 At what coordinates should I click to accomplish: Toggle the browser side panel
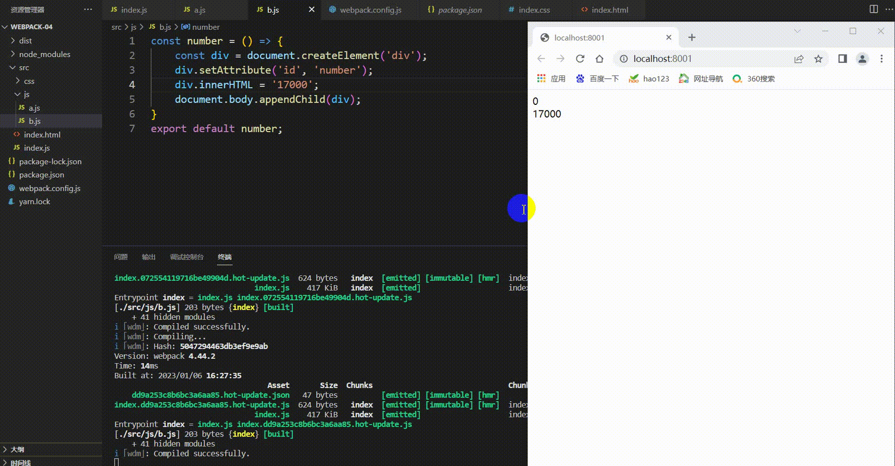[842, 59]
